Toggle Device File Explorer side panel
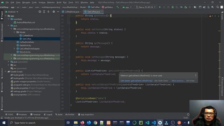224x126 pixels. tap(222, 86)
